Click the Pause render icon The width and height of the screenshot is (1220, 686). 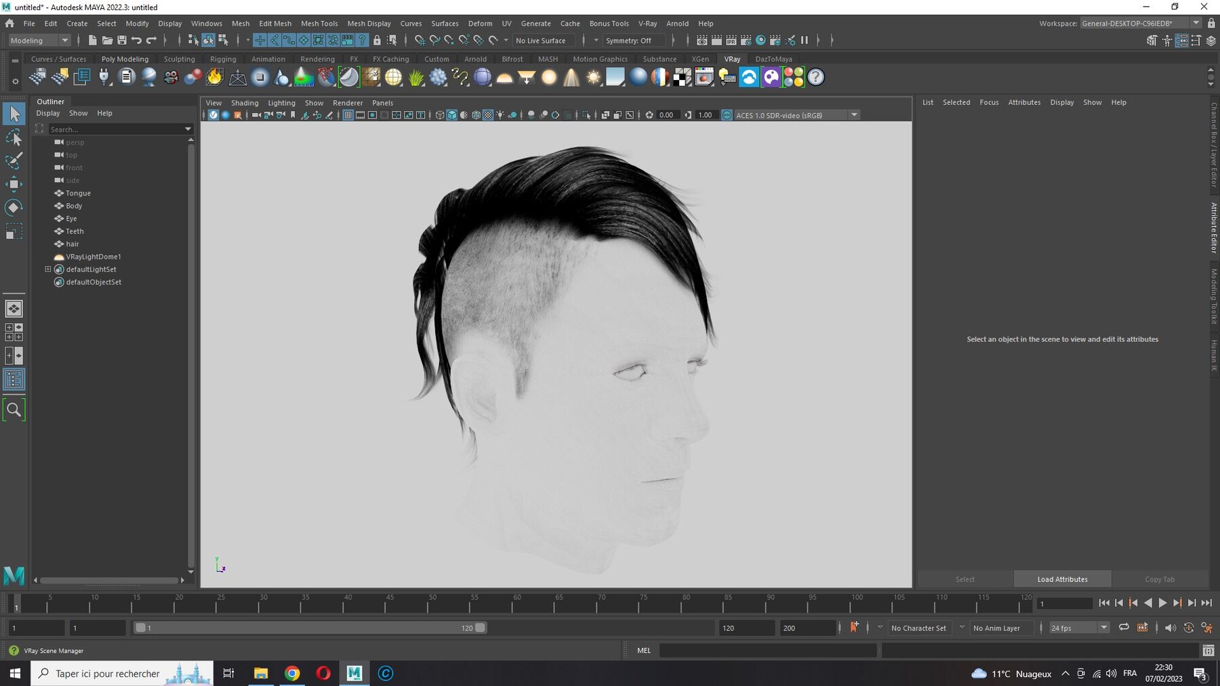click(x=805, y=41)
